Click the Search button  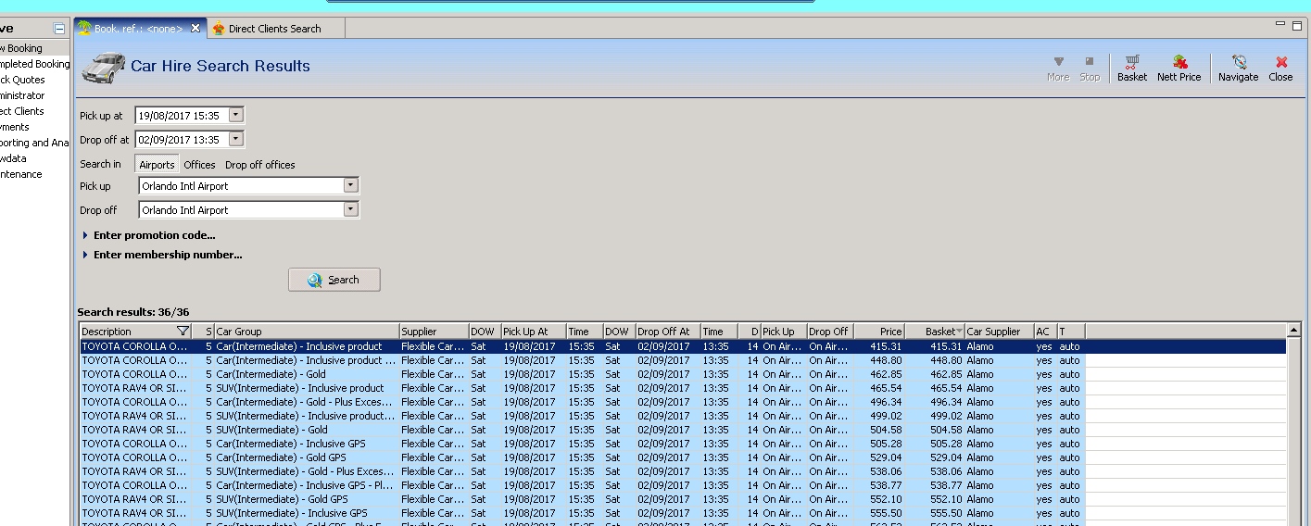pos(334,280)
